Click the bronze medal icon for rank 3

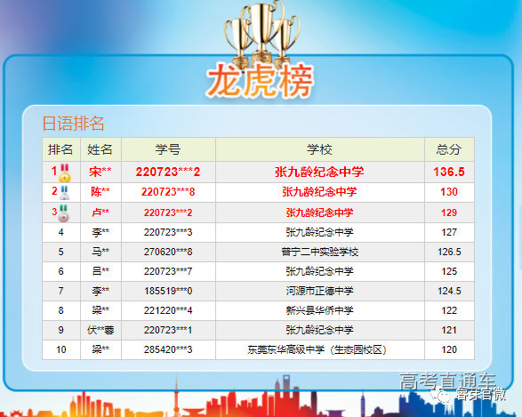63,213
